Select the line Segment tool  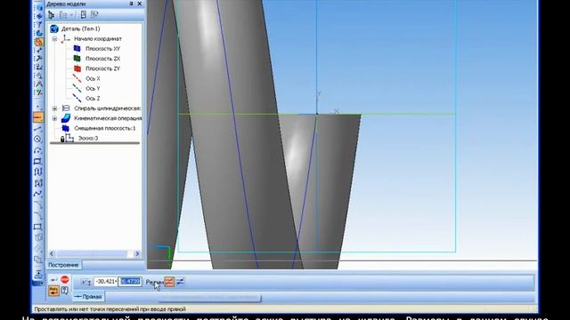pyautogui.click(x=37, y=128)
